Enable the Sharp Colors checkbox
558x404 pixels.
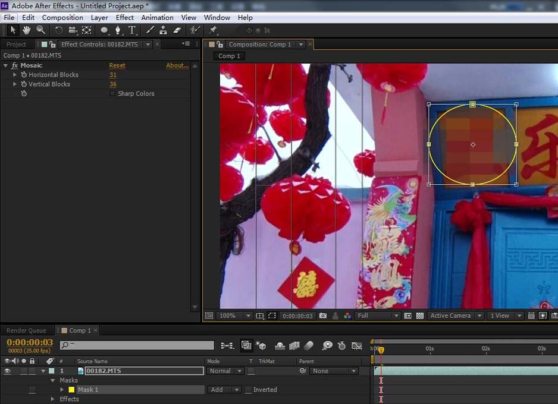pyautogui.click(x=112, y=94)
